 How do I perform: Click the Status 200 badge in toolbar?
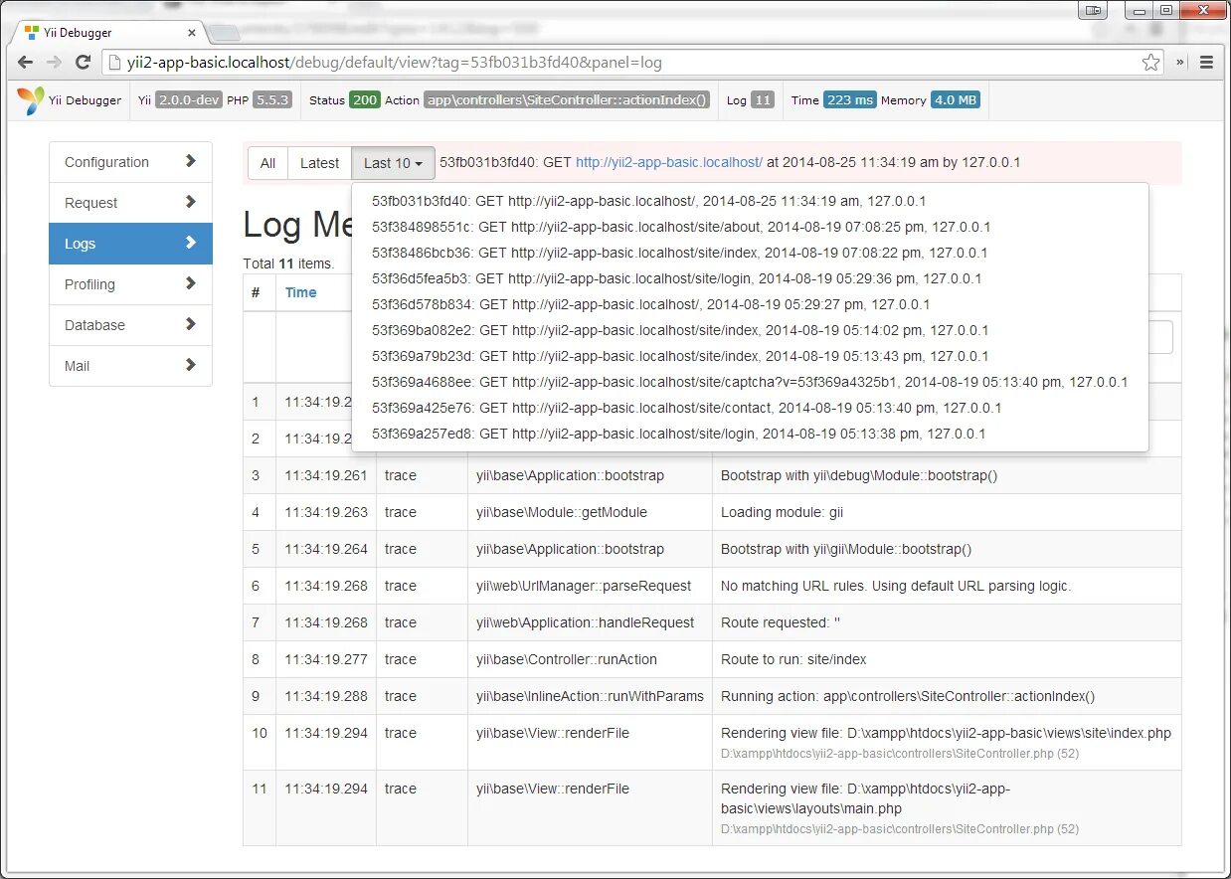pos(364,100)
